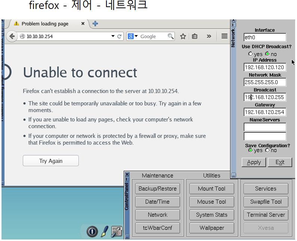The height and width of the screenshot is (241, 297).
Task: Click the IP Address field
Action: (265, 67)
